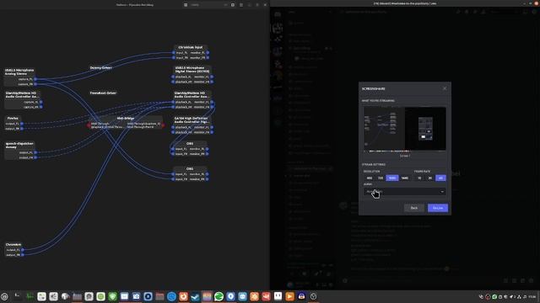Image resolution: width=540 pixels, height=303 pixels.
Task: Set frame rate to 60
Action: [x=440, y=178]
